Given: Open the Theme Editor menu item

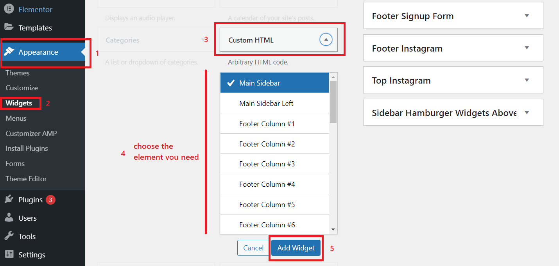Looking at the screenshot, I should [26, 179].
